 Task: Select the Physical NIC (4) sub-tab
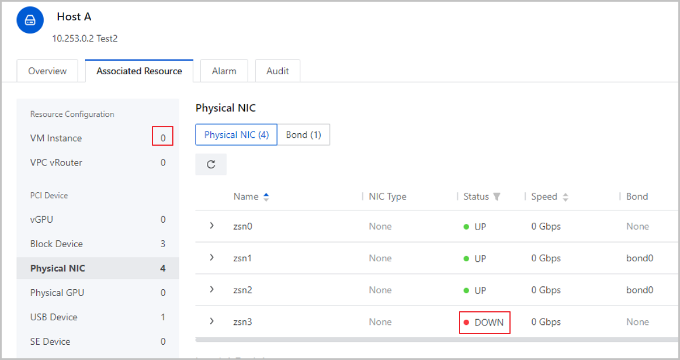236,135
